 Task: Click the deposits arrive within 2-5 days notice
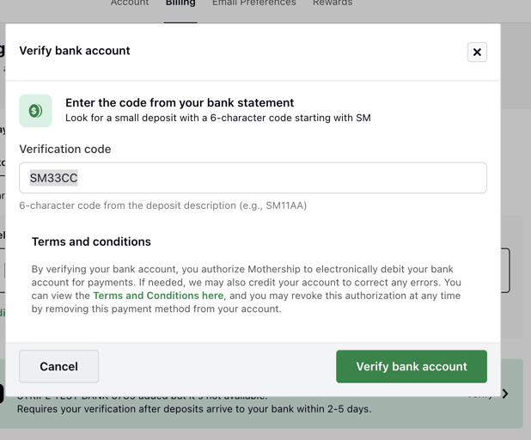click(194, 409)
